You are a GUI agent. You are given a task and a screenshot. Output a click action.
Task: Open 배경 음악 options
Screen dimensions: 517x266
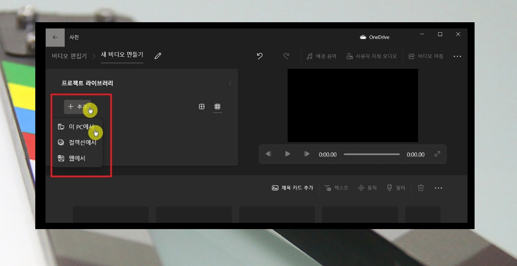click(321, 56)
